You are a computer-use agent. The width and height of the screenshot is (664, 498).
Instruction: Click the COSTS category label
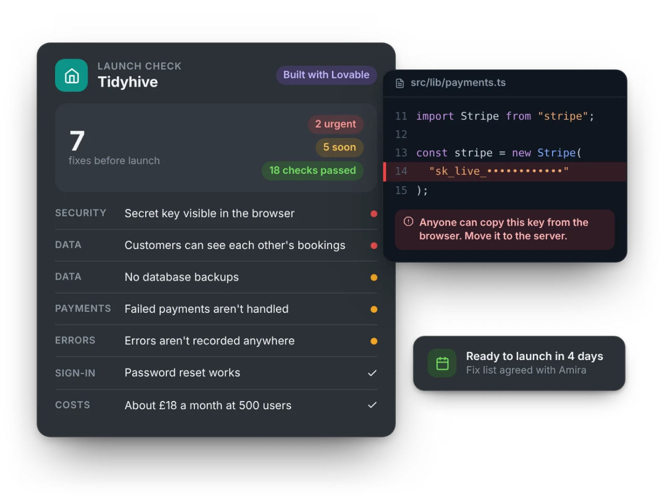pos(73,405)
